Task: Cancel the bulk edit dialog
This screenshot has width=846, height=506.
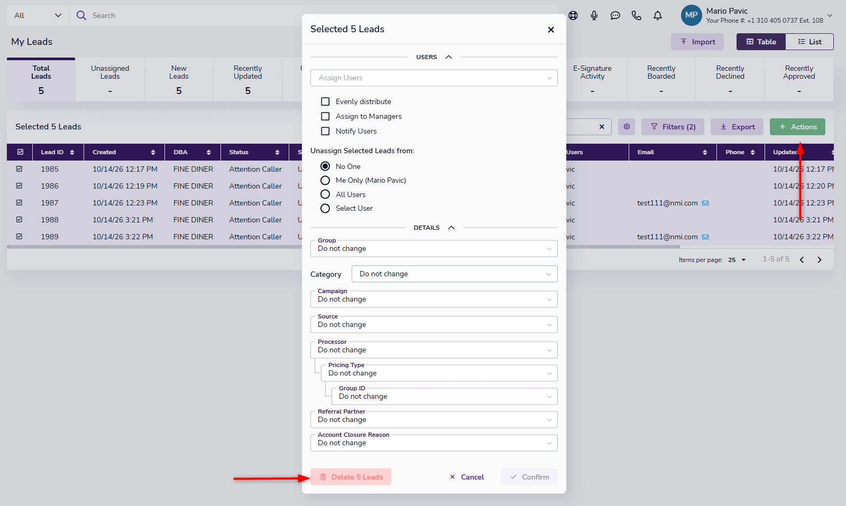Action: (x=467, y=477)
